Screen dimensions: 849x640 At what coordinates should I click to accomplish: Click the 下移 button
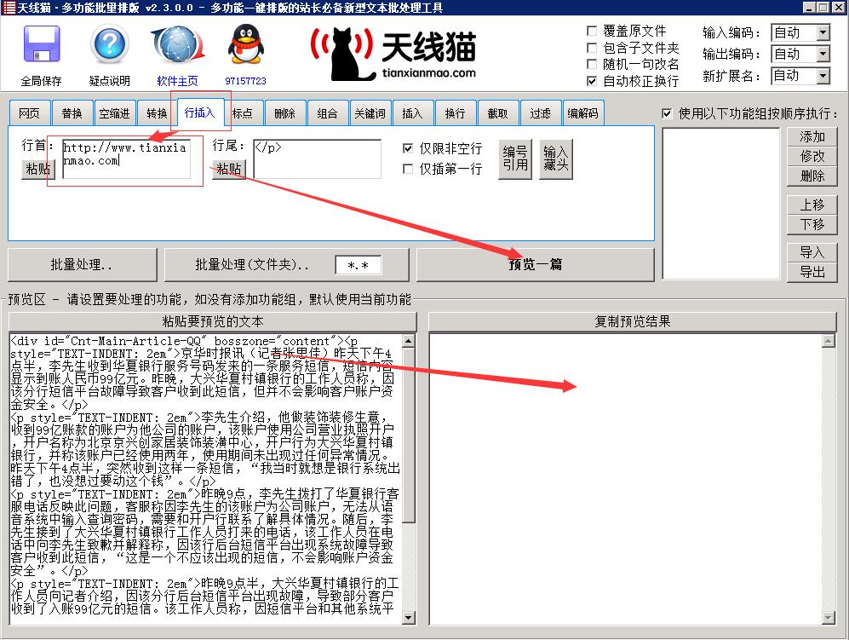(812, 224)
